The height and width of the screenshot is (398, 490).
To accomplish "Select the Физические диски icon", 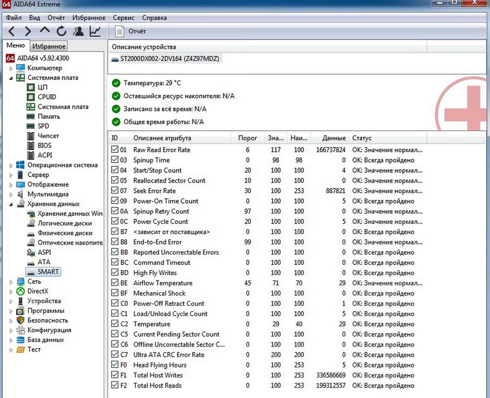I will 31,233.
